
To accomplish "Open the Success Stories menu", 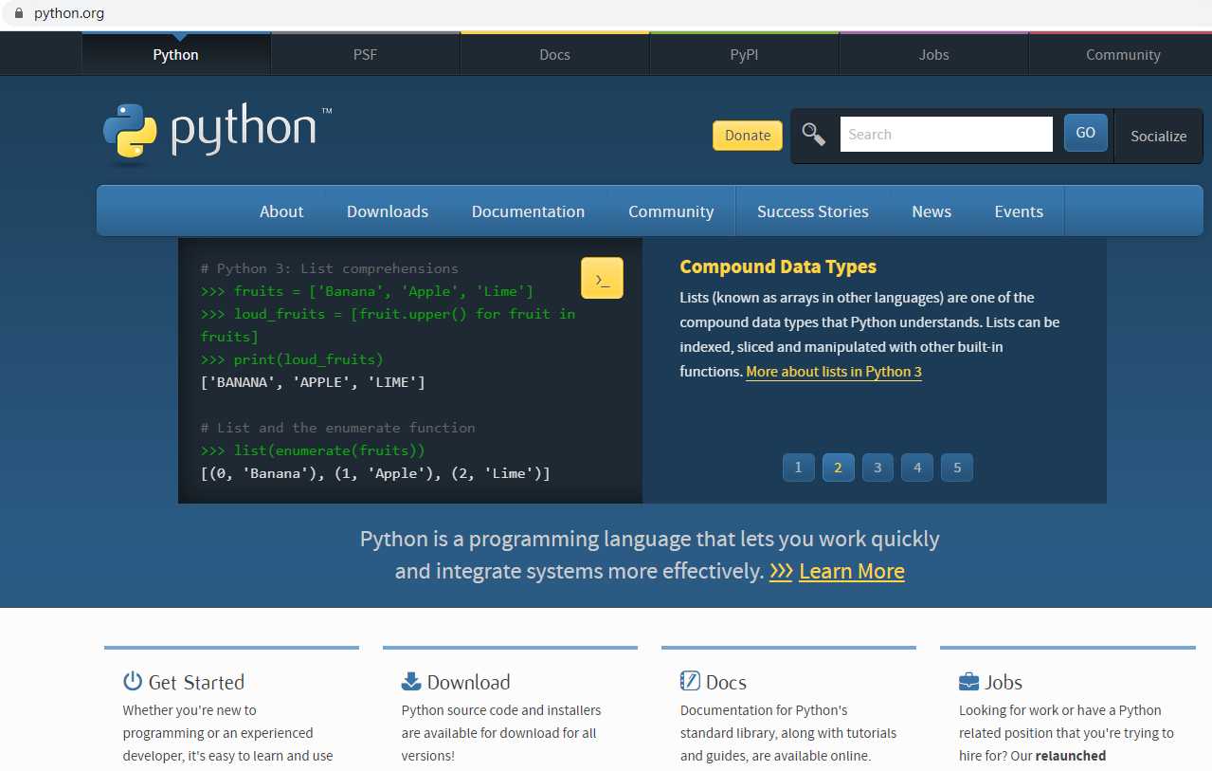I will point(813,211).
